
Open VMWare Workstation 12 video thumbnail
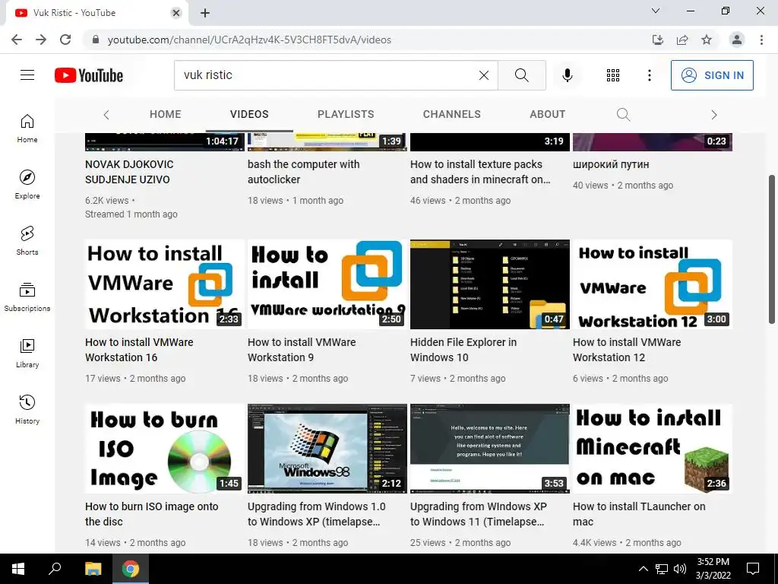[x=653, y=284]
